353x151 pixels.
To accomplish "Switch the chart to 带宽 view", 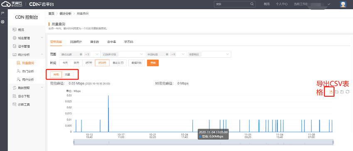I will (56, 75).
